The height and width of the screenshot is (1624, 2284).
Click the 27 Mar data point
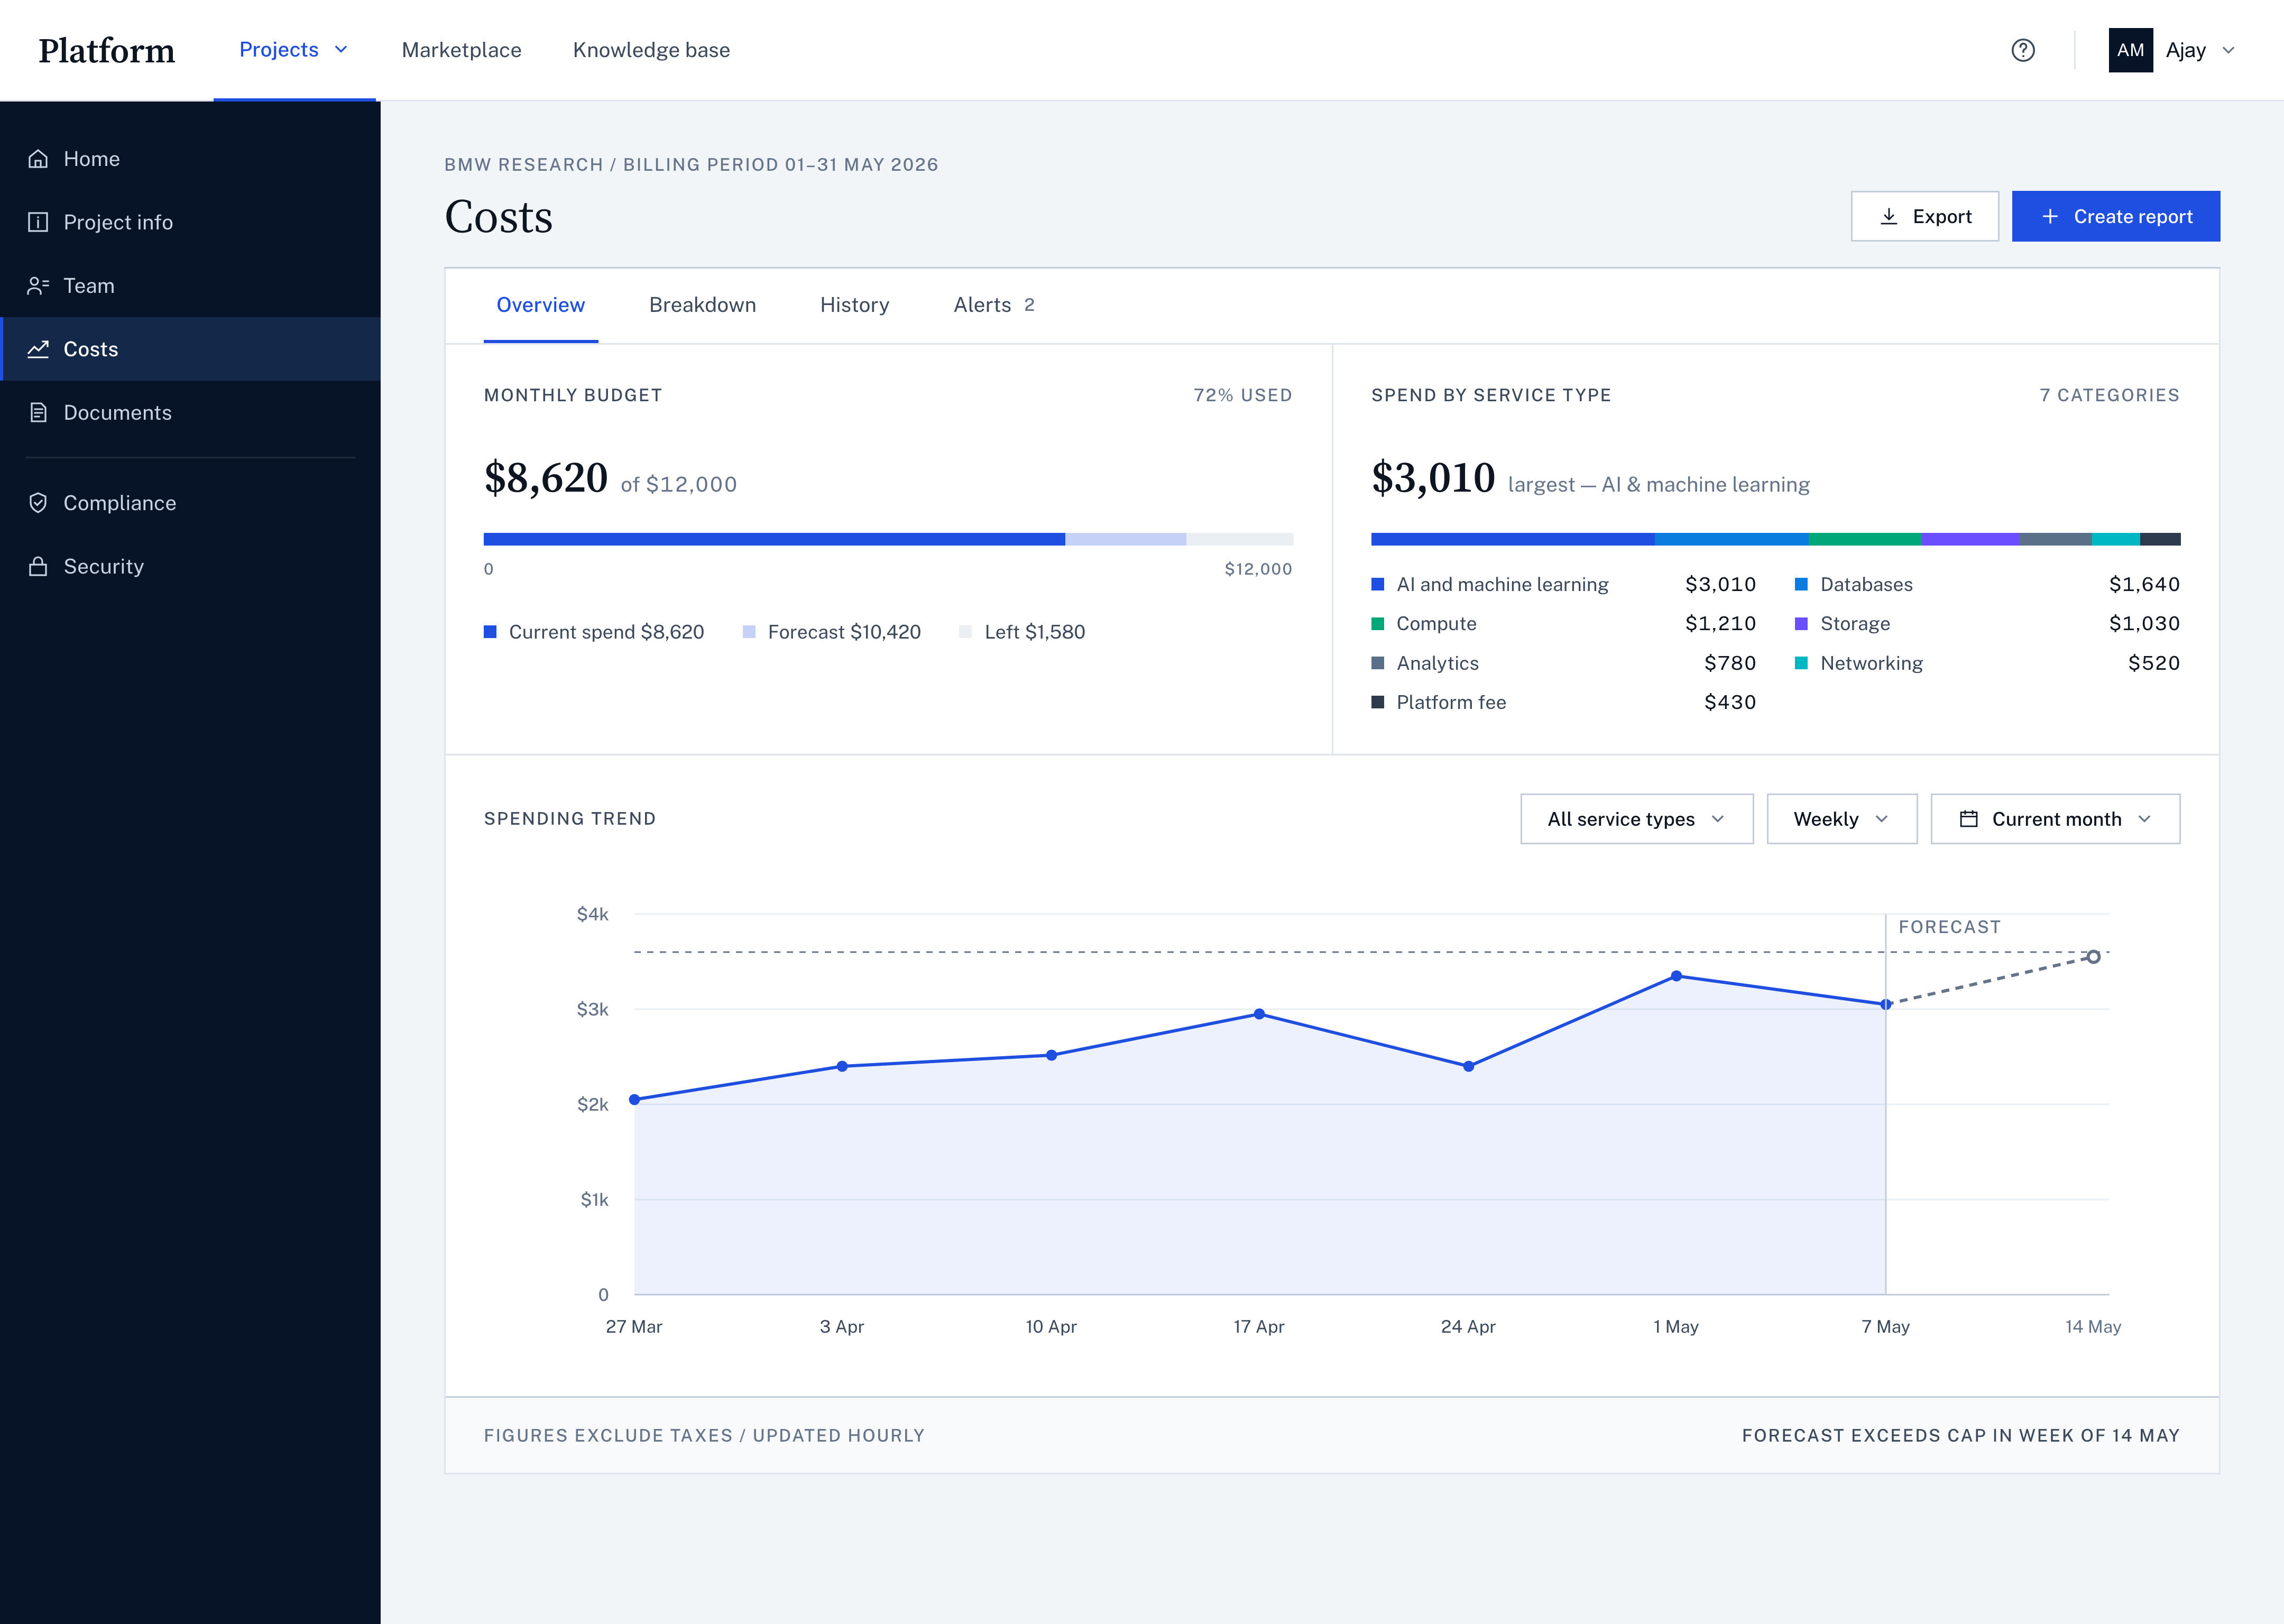pos(634,1100)
